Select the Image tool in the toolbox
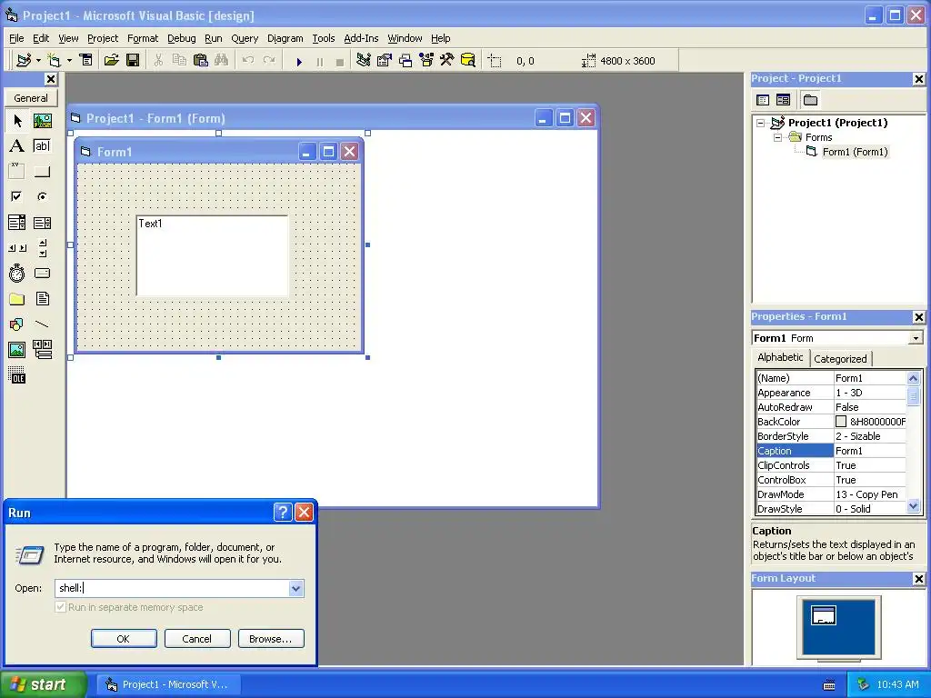The width and height of the screenshot is (931, 698). (16, 350)
